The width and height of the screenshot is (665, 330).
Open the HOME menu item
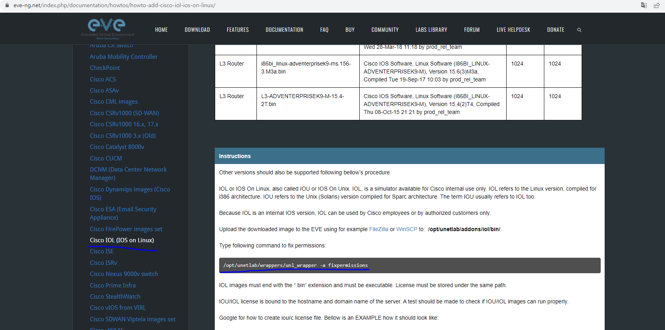pos(161,30)
